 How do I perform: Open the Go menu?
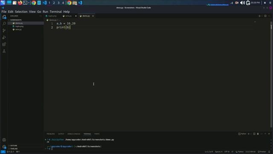pos(39,12)
